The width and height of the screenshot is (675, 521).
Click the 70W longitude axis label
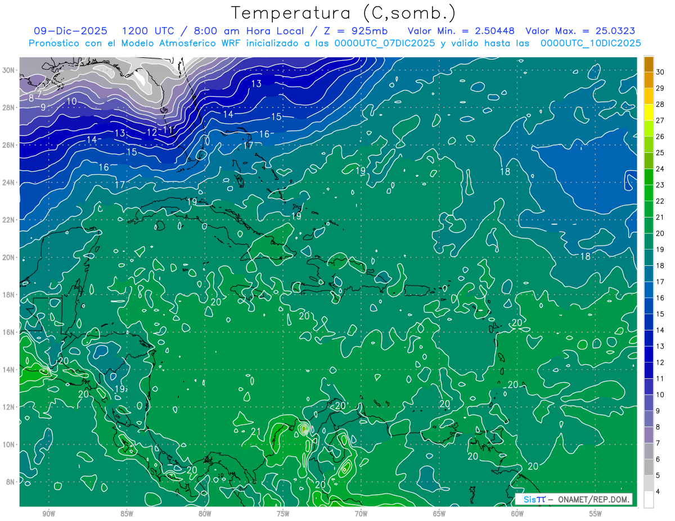pos(361,514)
